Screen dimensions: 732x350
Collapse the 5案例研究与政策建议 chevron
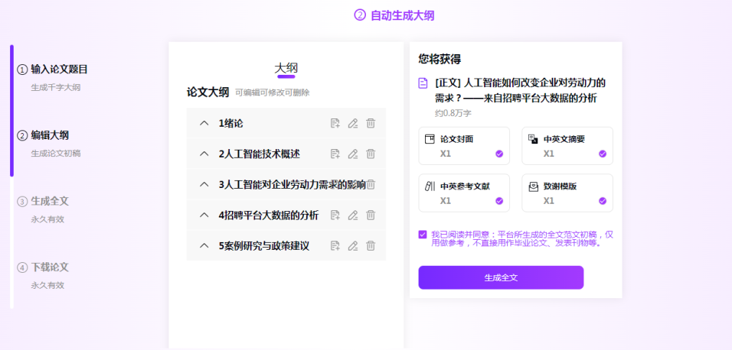(204, 245)
